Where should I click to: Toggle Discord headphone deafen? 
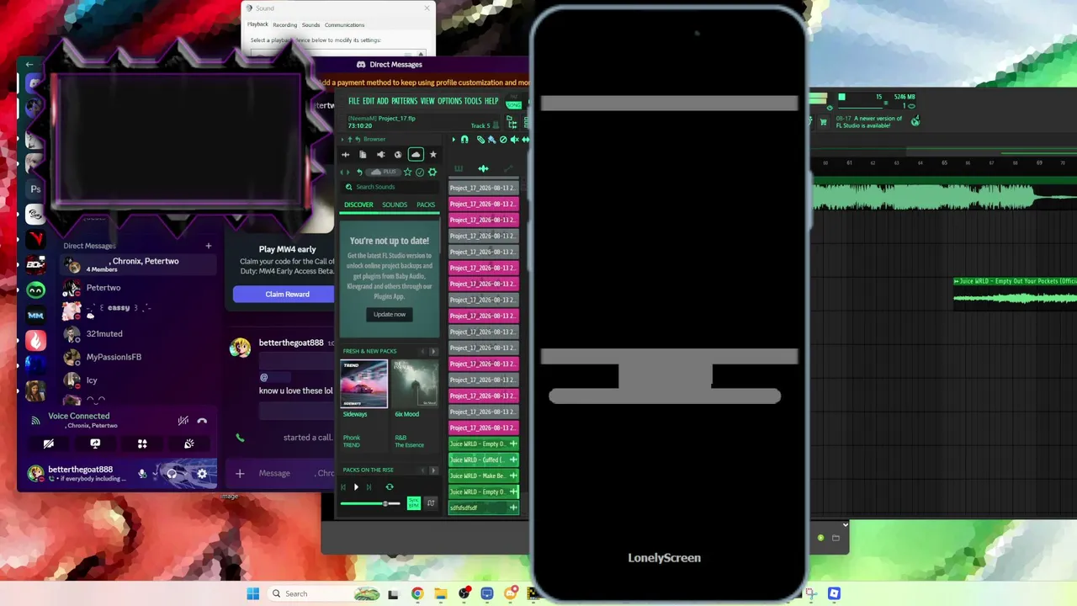pos(172,474)
